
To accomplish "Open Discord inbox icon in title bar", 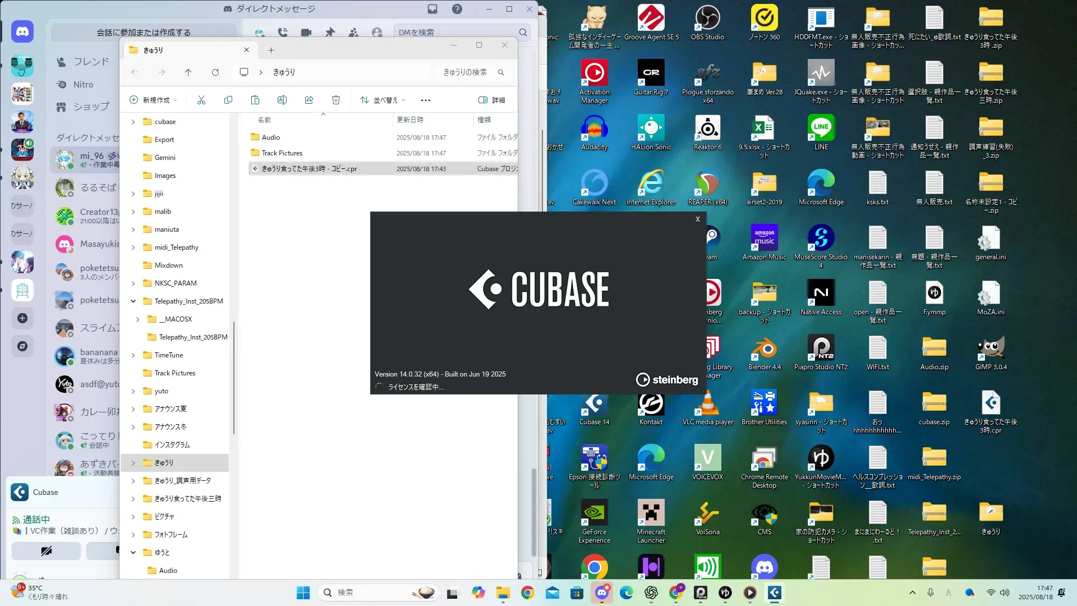I will 432,9.
